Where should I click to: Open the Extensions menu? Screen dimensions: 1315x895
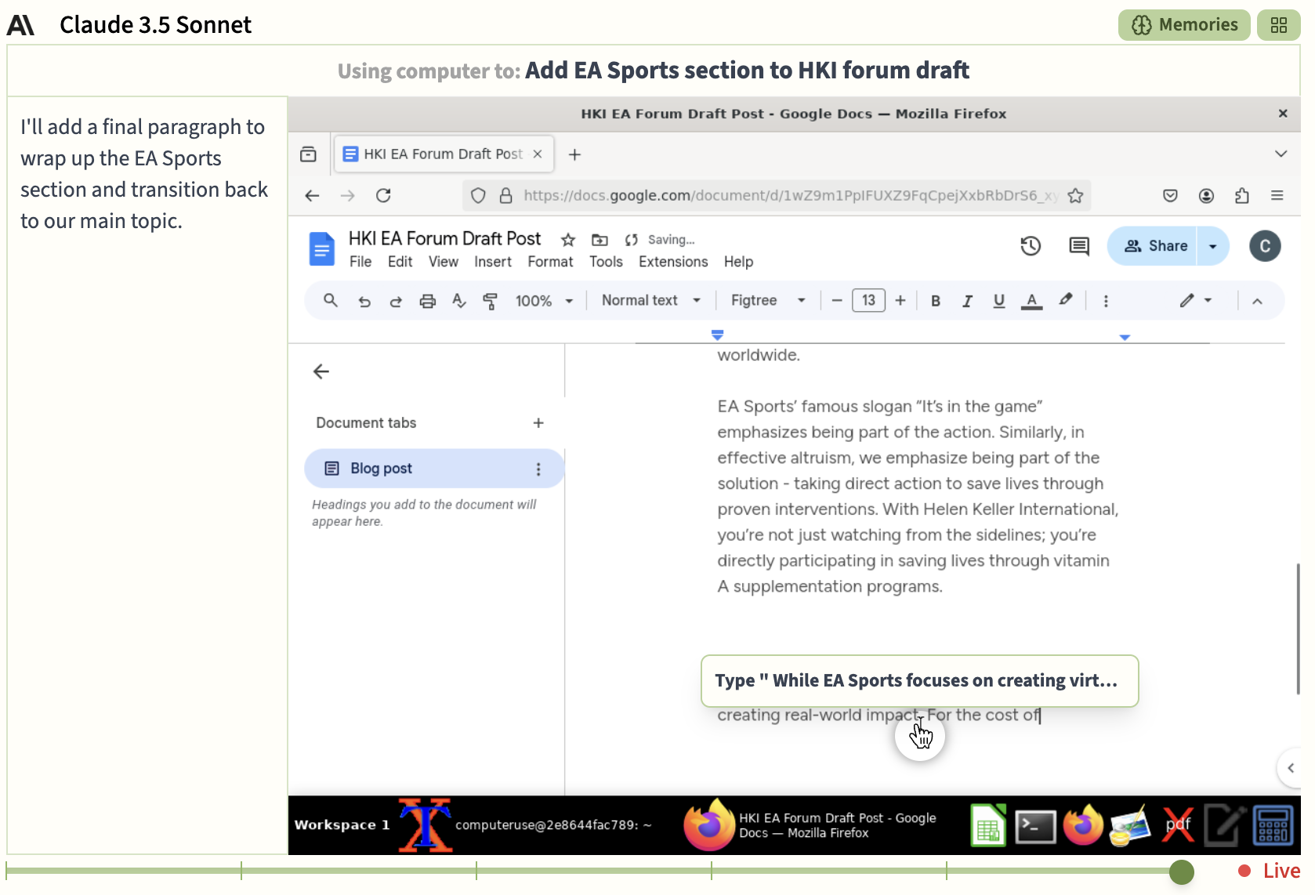(x=673, y=262)
